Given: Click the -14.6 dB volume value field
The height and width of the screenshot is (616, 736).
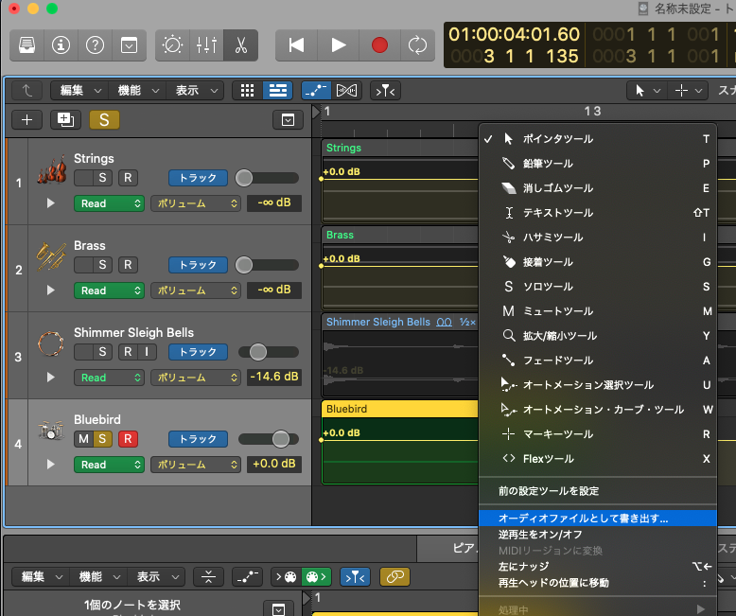Looking at the screenshot, I should [274, 377].
